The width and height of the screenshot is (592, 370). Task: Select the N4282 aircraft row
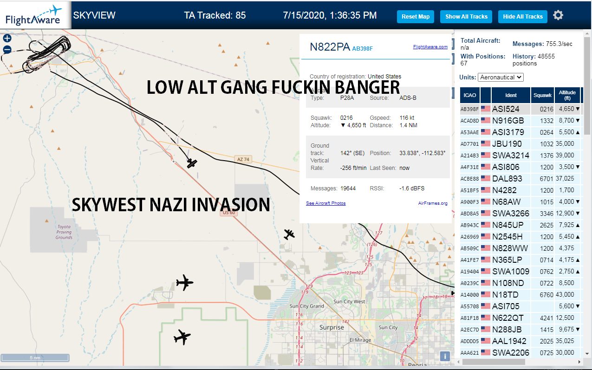(520, 190)
